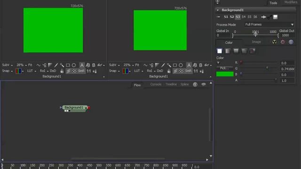Open the 25% zoom dropdown in right viewer
The image size is (301, 169).
coord(133,65)
